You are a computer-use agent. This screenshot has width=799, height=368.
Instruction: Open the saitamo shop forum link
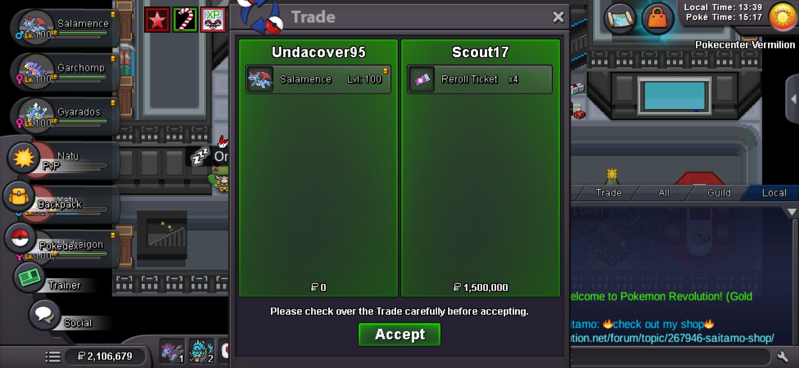coord(672,338)
